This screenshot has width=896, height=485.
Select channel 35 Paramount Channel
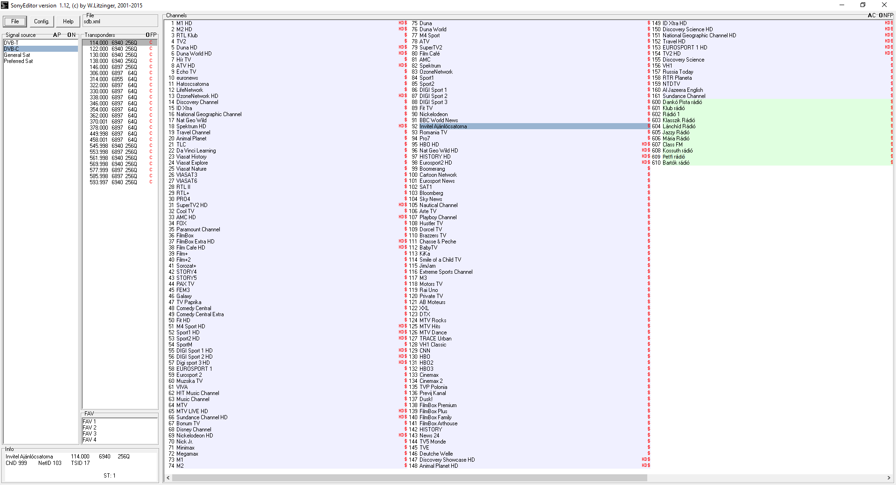[x=287, y=229]
